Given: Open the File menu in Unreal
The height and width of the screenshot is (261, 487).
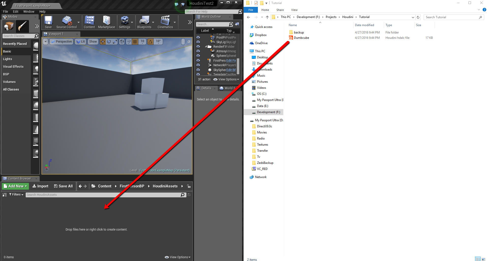Looking at the screenshot, I should pyautogui.click(x=5, y=12).
